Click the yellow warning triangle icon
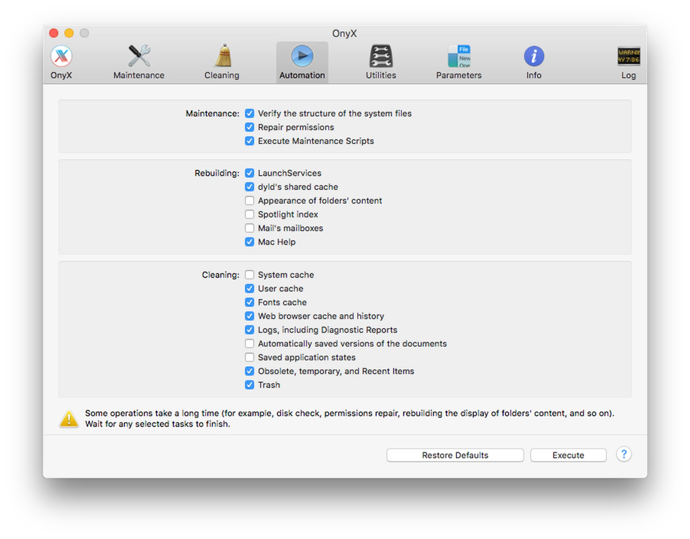Viewport: 690px width, 539px height. pyautogui.click(x=69, y=419)
